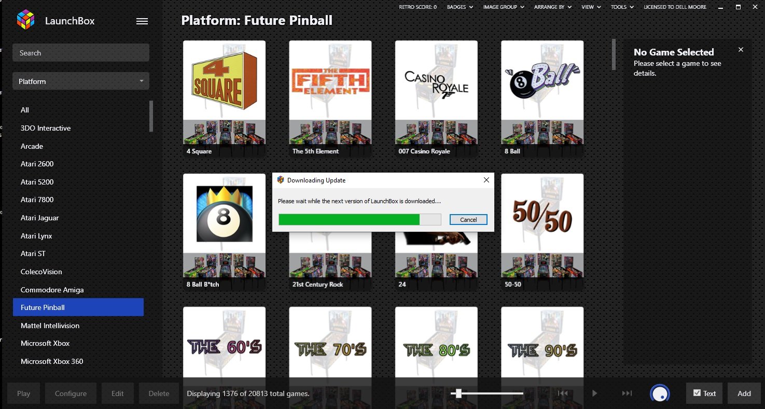Adjust the box art size slider
This screenshot has height=409, width=765.
pos(458,393)
